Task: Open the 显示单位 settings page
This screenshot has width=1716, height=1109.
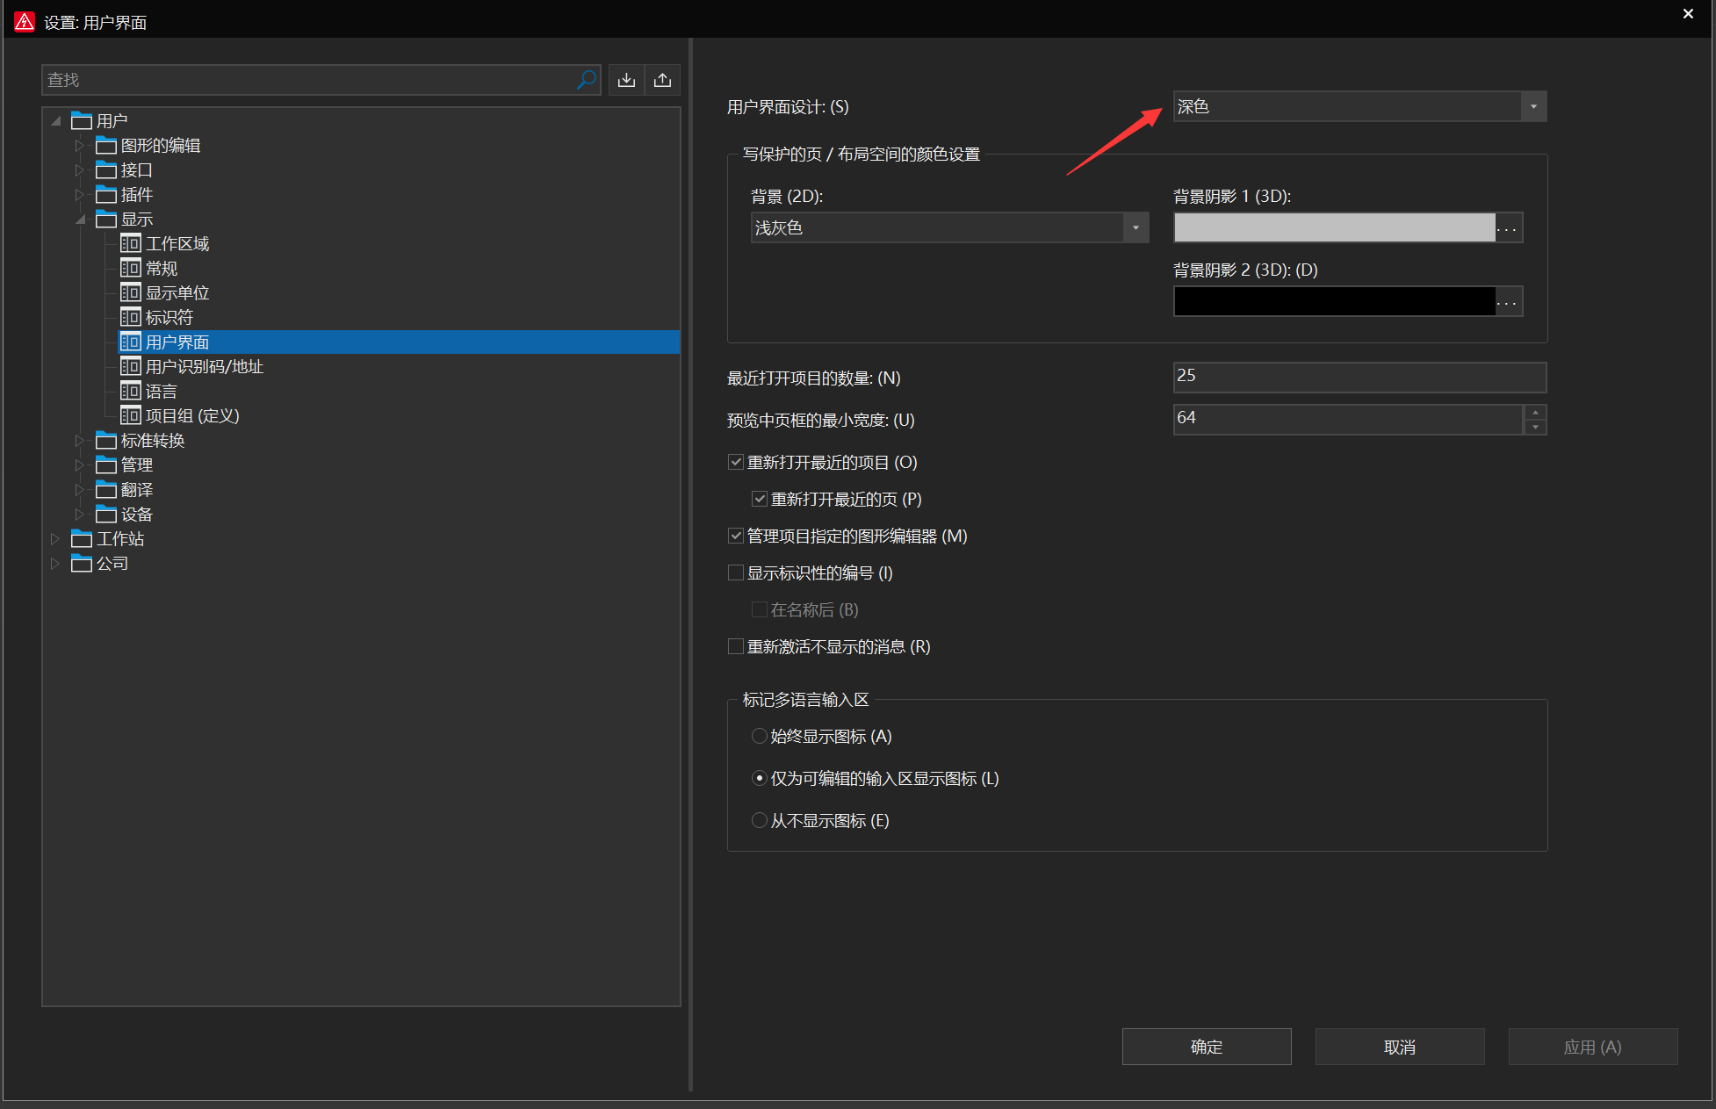Action: tap(177, 292)
